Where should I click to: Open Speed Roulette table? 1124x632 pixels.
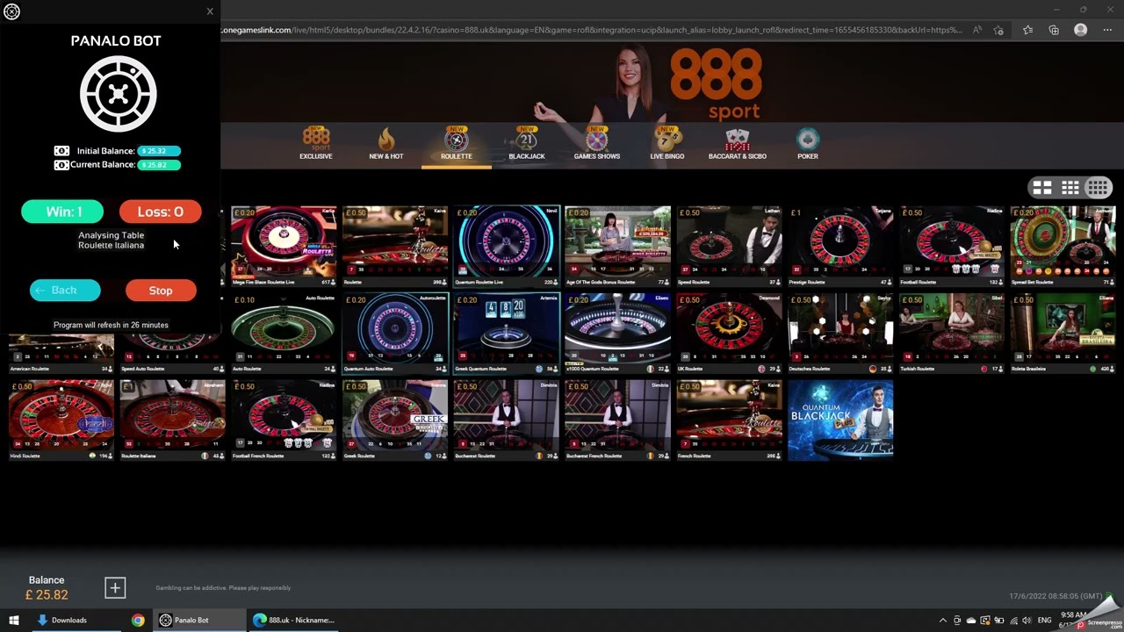pos(729,246)
